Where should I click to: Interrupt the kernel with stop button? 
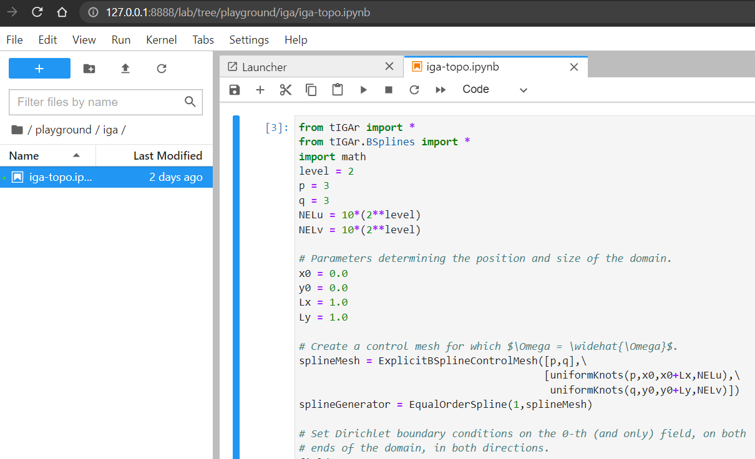[x=389, y=90]
